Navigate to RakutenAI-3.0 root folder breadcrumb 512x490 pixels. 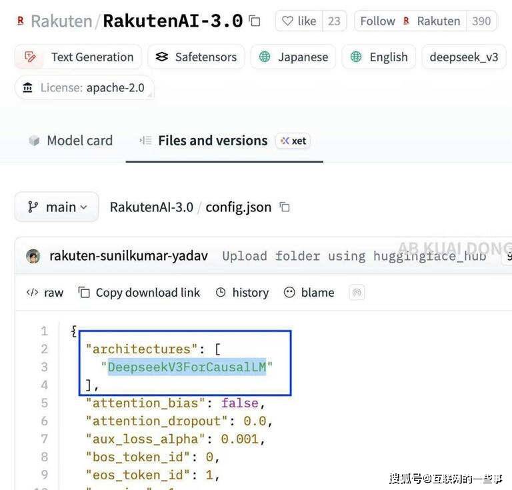coord(151,207)
